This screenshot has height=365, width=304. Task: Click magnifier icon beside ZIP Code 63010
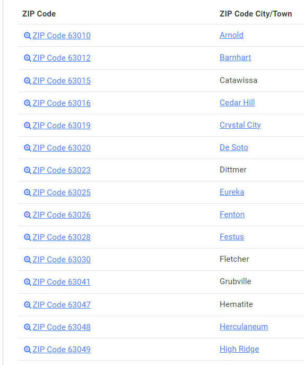pos(28,36)
